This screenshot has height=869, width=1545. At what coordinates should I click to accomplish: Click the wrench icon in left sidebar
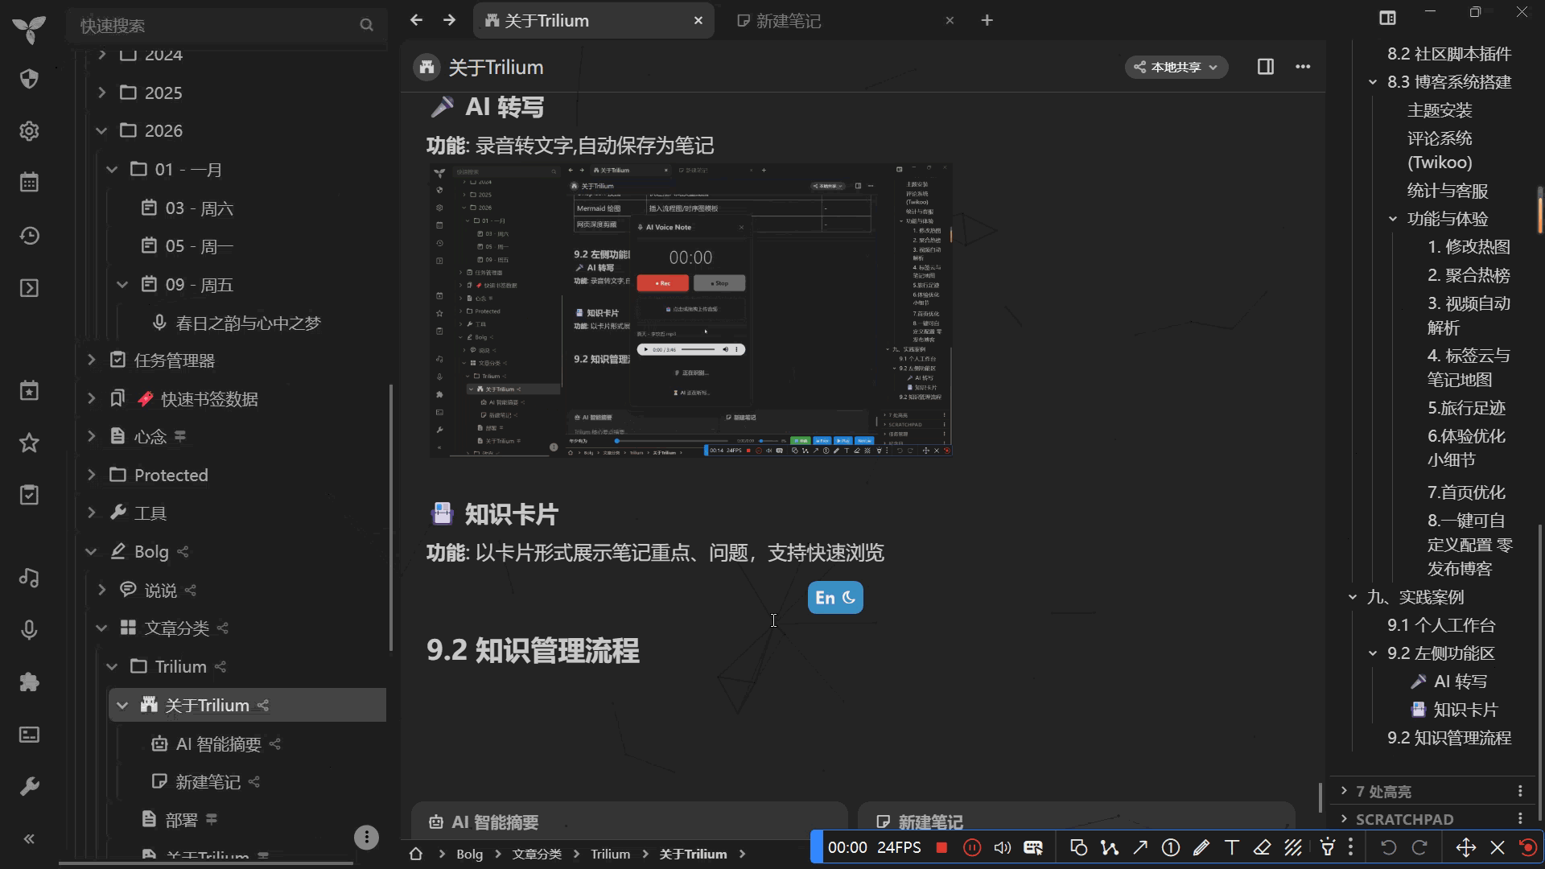point(29,786)
